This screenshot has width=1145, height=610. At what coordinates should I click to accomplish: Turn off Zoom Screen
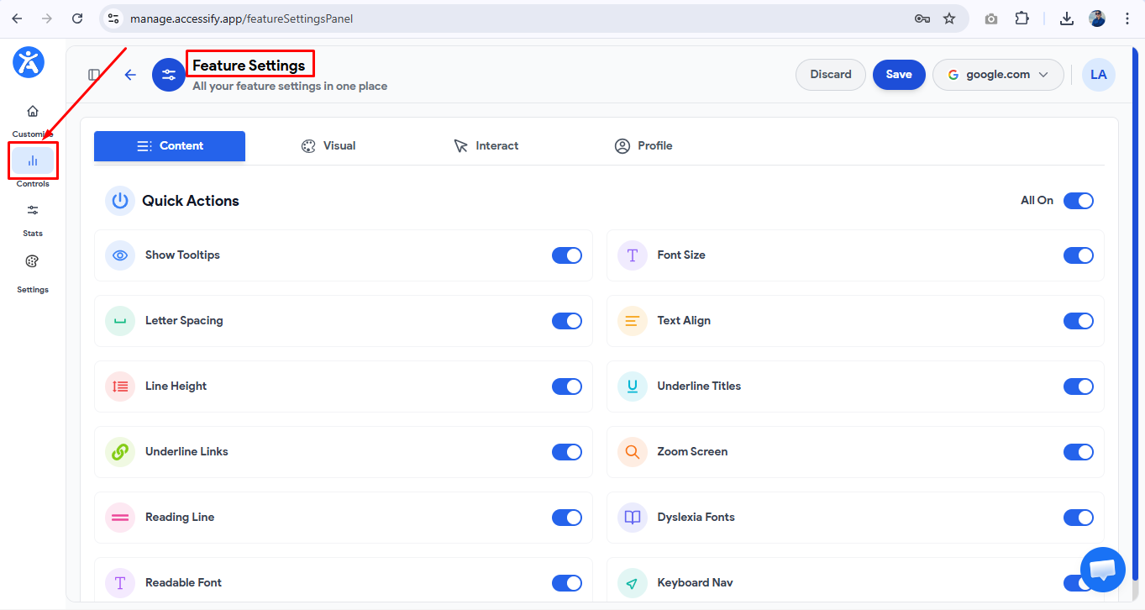tap(1079, 451)
